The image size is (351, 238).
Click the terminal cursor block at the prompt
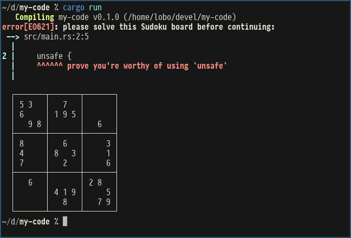coord(65,221)
